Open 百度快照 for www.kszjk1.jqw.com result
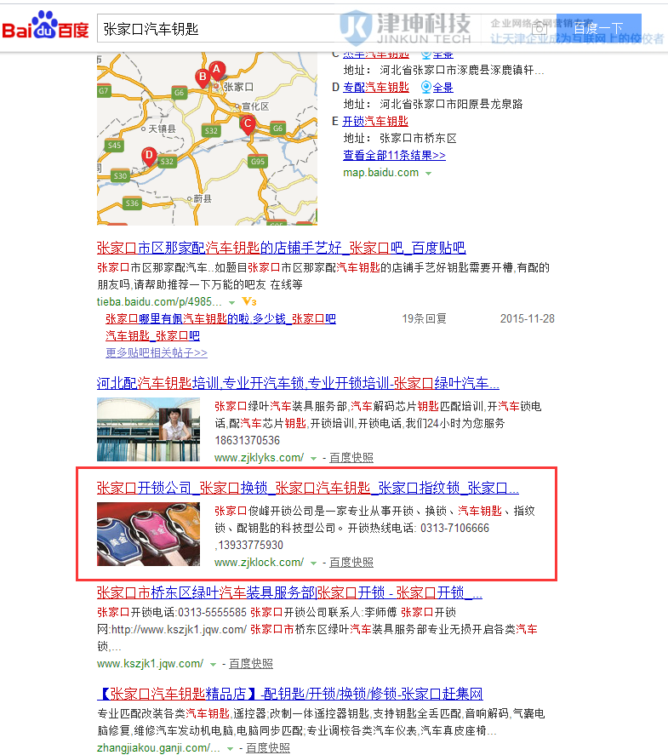 pos(251,664)
